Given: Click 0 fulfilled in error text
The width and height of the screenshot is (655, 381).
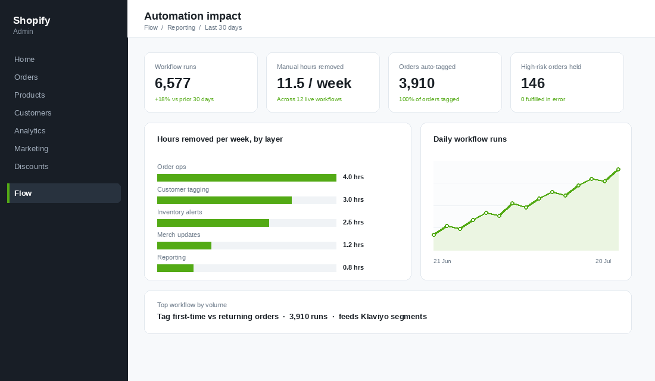Looking at the screenshot, I should coord(542,99).
